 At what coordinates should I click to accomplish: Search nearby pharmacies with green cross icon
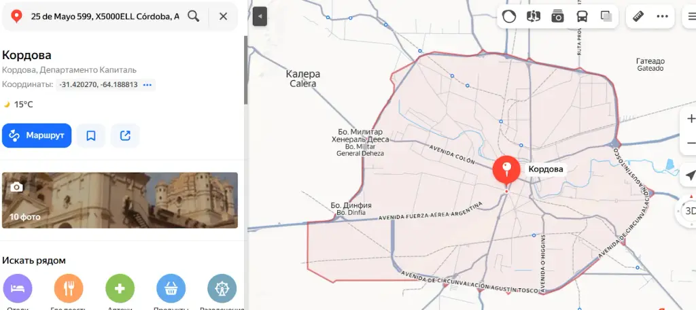[120, 289]
